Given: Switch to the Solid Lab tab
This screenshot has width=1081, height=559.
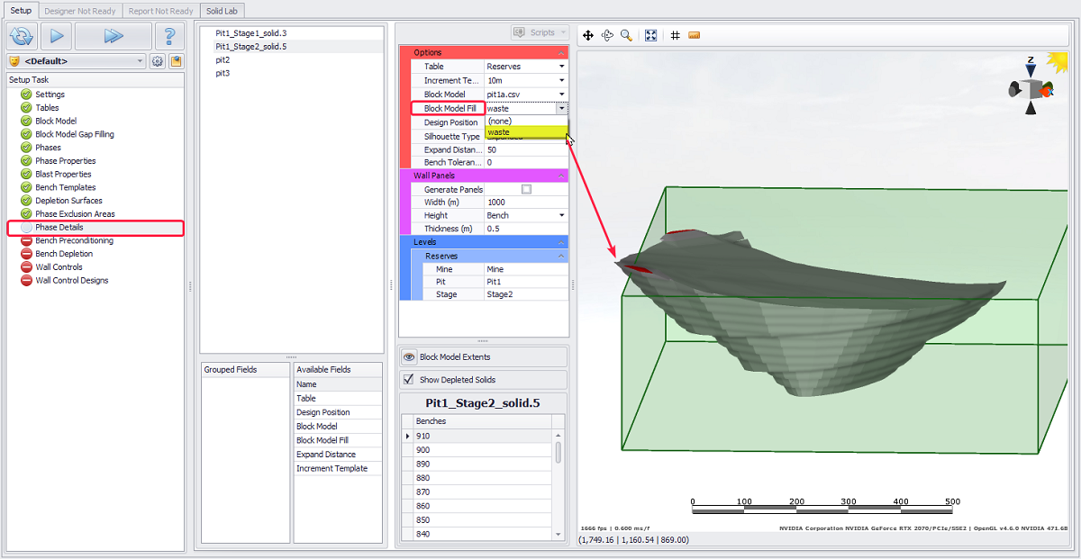Looking at the screenshot, I should [x=222, y=11].
